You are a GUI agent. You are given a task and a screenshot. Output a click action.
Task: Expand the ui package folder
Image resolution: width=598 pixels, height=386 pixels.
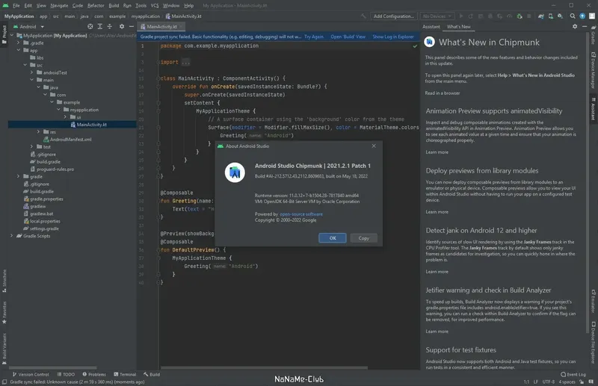(x=65, y=117)
